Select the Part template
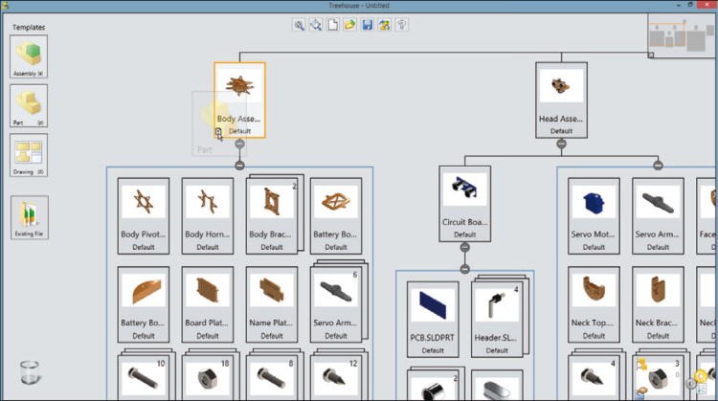718x401 pixels. (x=29, y=105)
